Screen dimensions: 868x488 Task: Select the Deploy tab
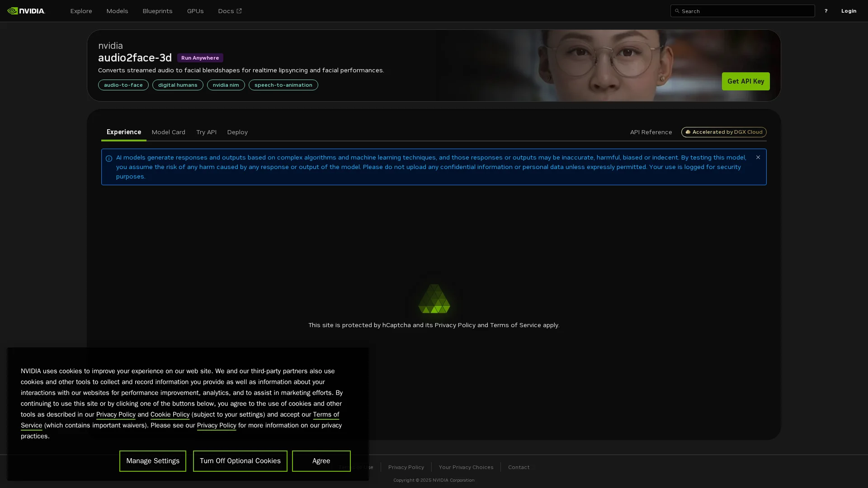[237, 132]
